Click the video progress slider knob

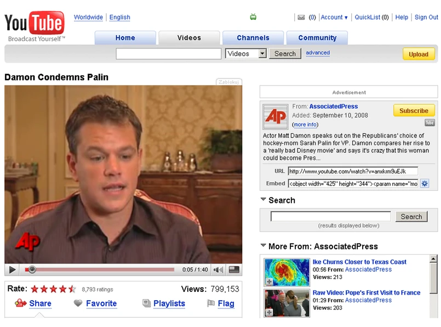[x=32, y=269]
